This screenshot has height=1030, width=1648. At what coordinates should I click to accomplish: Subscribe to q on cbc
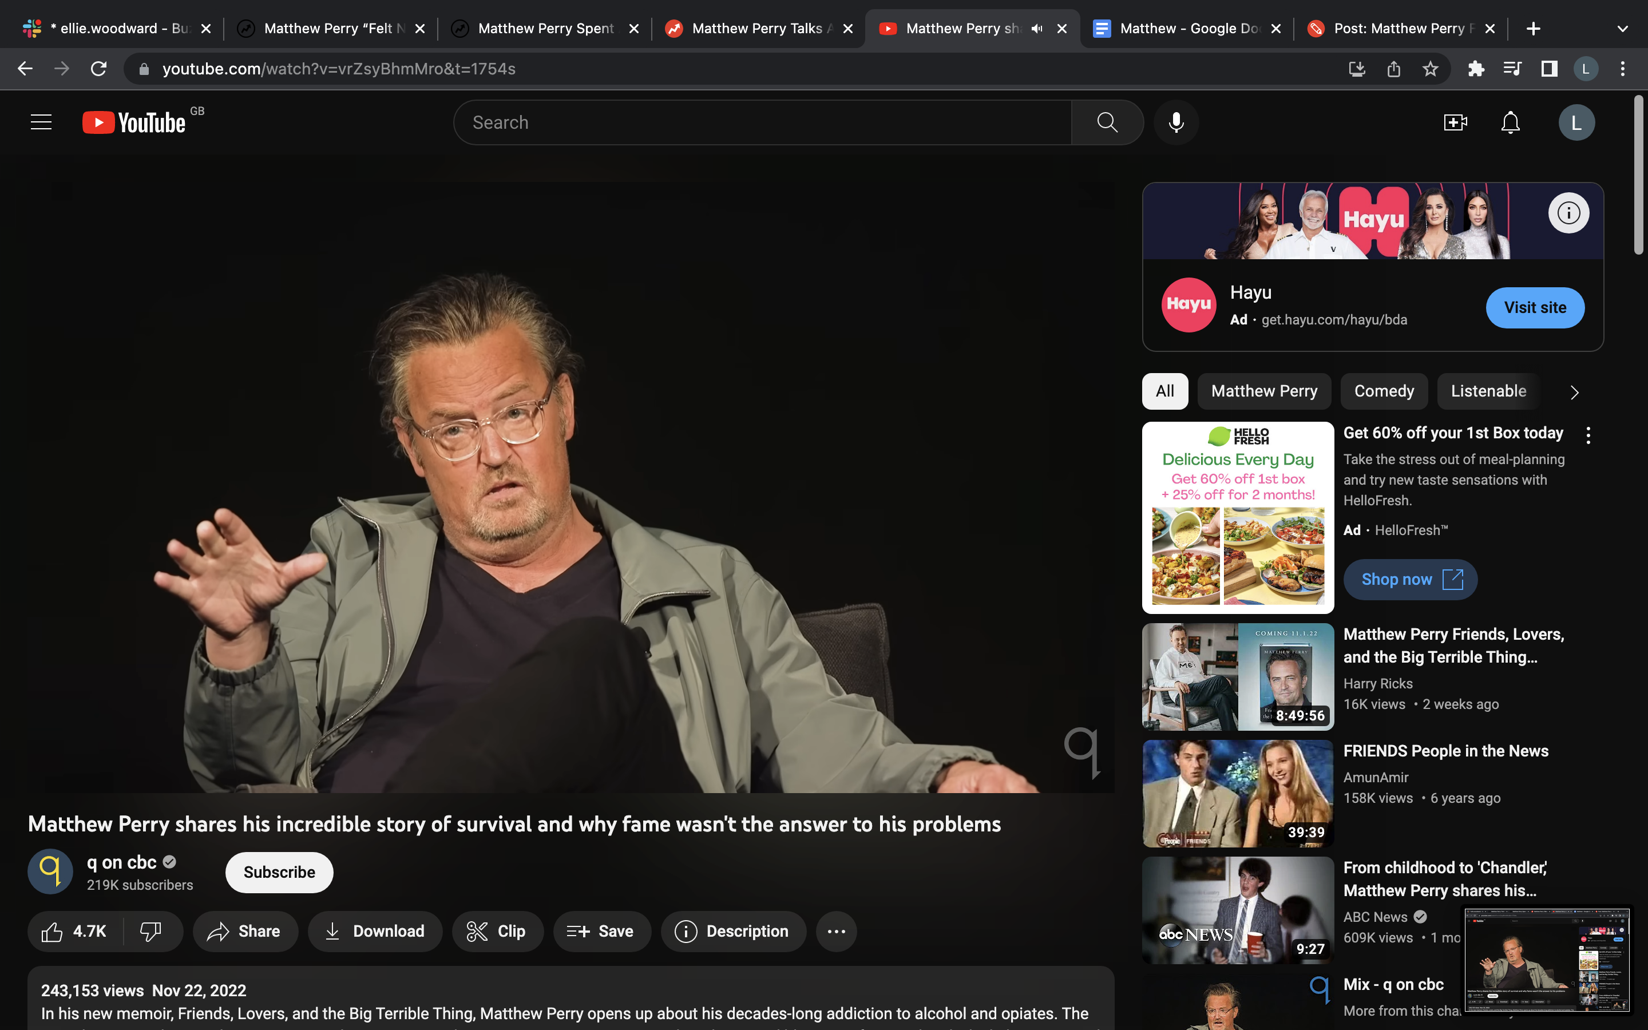[279, 872]
